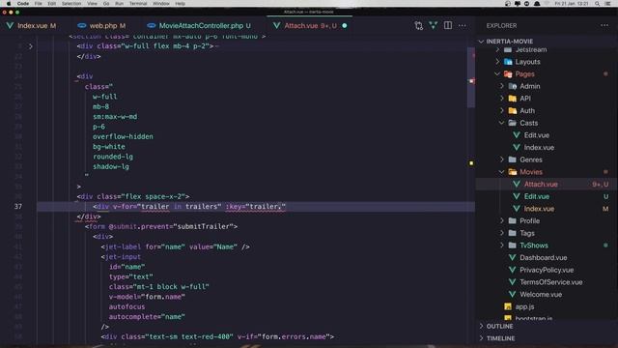Open Edit.vue under Movies
This screenshot has height=348, width=618.
537,196
